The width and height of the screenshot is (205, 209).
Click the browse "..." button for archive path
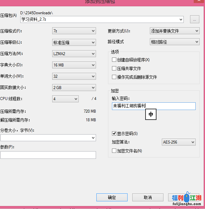tap(194, 19)
